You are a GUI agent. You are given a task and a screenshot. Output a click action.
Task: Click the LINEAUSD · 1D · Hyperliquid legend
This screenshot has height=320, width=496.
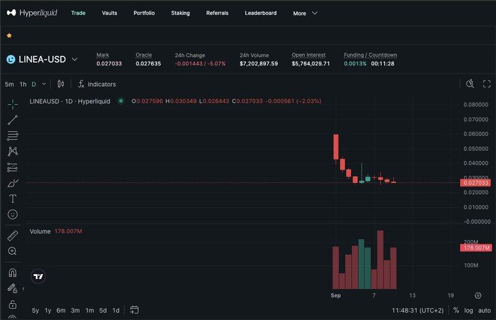(x=69, y=101)
